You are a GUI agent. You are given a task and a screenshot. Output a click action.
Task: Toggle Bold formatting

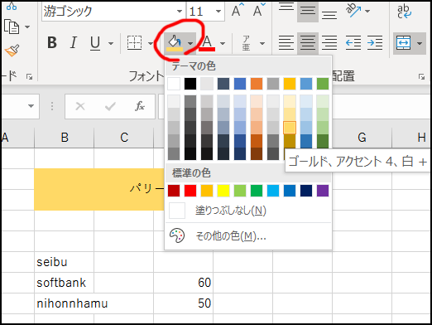coord(52,43)
